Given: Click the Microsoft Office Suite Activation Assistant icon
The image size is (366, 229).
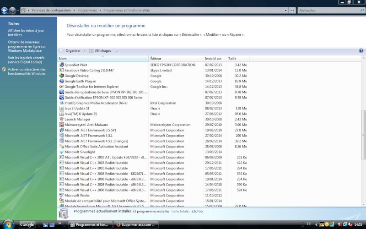Looking at the screenshot, I should pos(62,147).
